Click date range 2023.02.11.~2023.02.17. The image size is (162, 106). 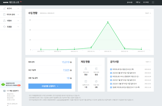[47, 13]
